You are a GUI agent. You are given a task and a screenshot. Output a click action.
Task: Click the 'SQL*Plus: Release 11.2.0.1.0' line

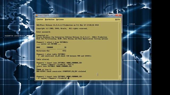tap(67, 25)
